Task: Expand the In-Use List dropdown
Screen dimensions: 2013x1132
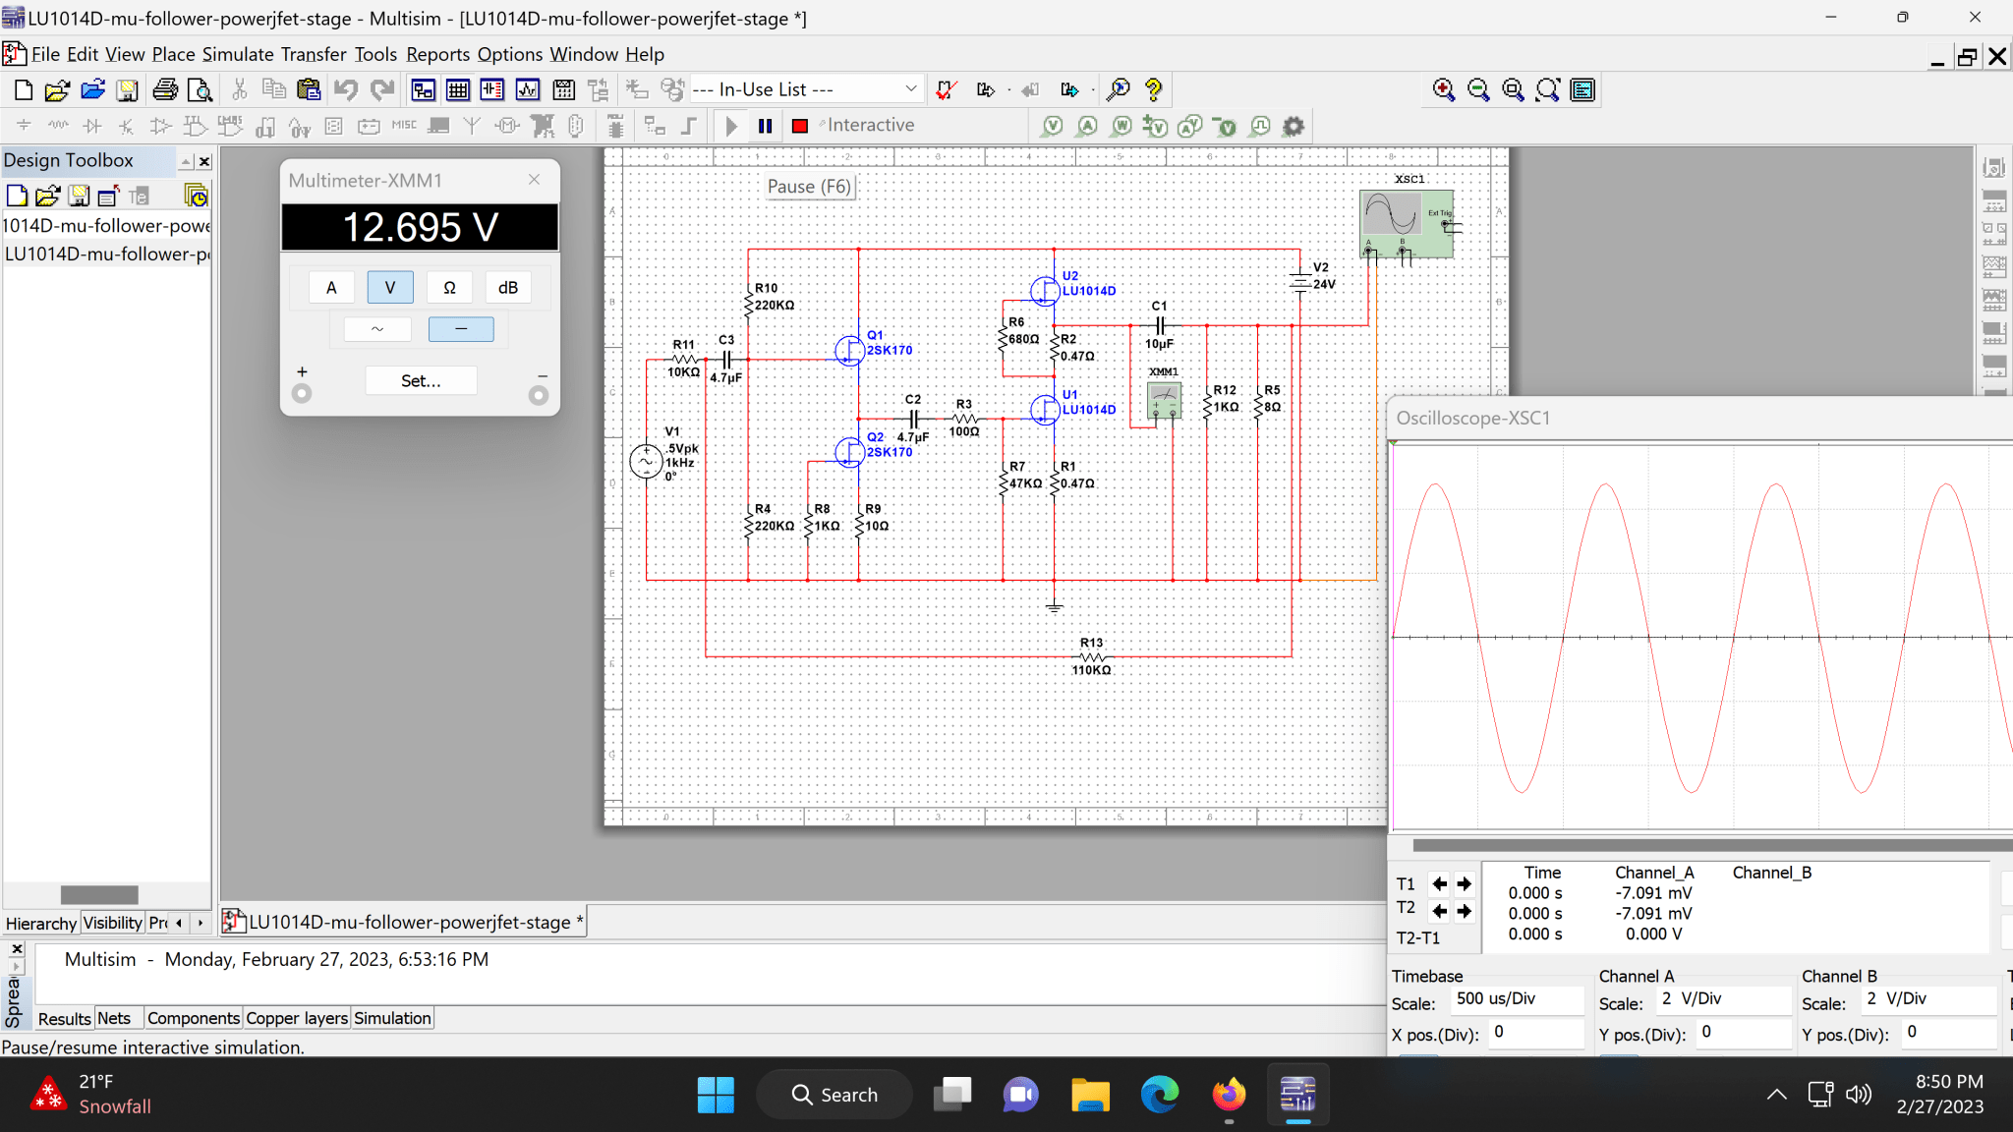Action: coord(910,89)
